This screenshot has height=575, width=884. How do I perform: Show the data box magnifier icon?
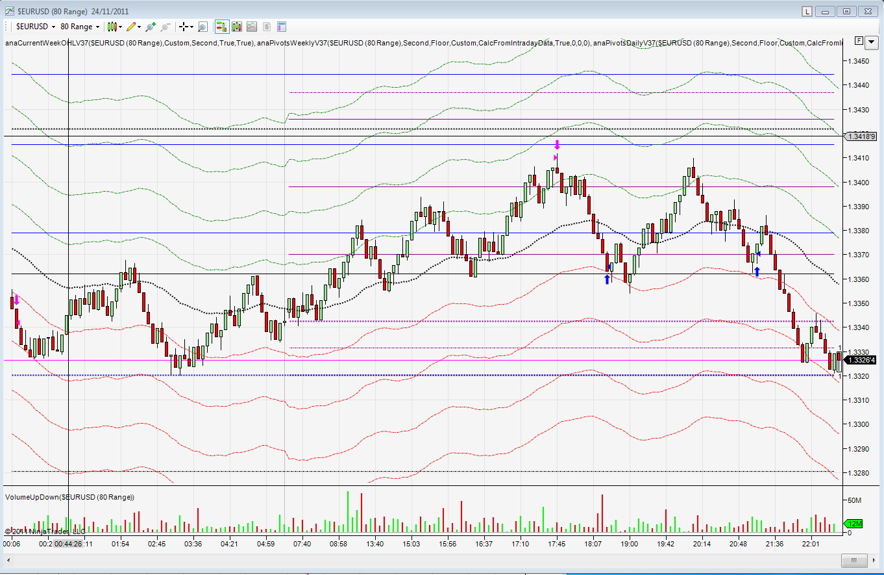click(203, 27)
